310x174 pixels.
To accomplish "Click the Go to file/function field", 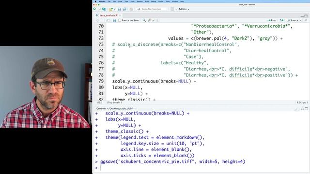I will [152, 9].
